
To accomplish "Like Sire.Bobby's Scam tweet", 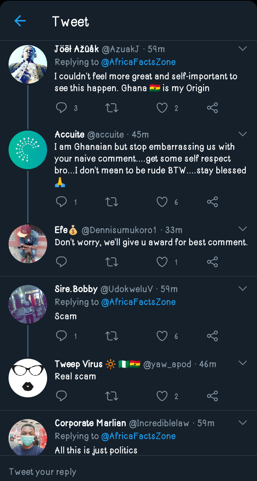I will [162, 336].
